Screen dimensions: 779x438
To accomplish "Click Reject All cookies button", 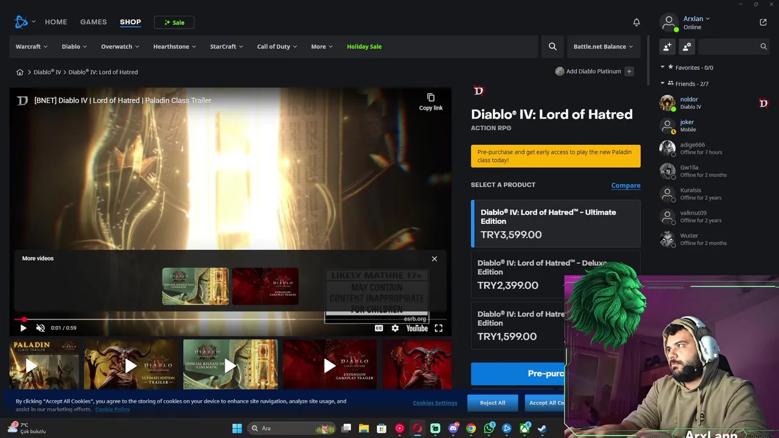I will click(492, 403).
